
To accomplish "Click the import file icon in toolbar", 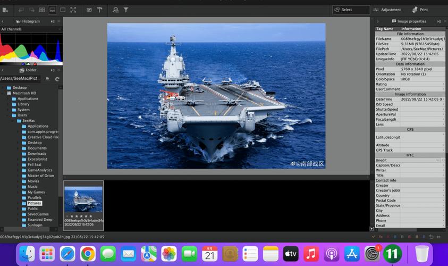I will [x=6, y=10].
